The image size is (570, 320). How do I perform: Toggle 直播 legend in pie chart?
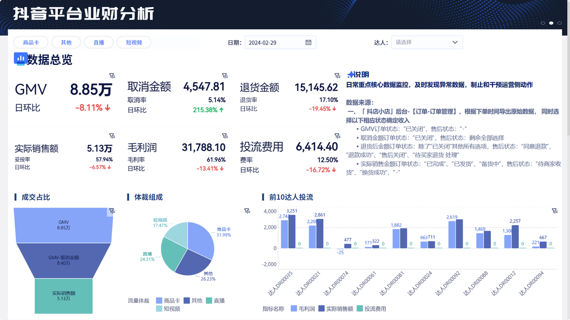[x=215, y=301]
